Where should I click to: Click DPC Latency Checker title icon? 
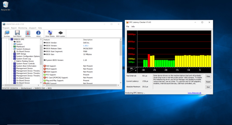click(127, 22)
